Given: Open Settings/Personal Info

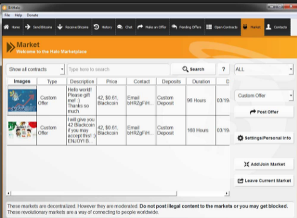Looking at the screenshot, I should [x=264, y=138].
